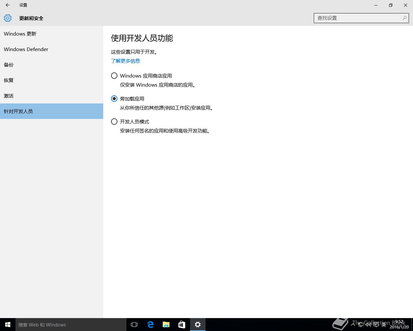
Task: Open the Action Center notification icon
Action: click(x=376, y=325)
